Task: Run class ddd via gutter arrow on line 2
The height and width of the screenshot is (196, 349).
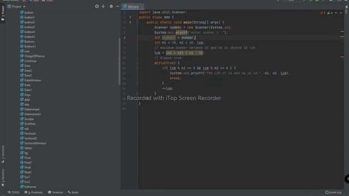Action: coord(130,17)
